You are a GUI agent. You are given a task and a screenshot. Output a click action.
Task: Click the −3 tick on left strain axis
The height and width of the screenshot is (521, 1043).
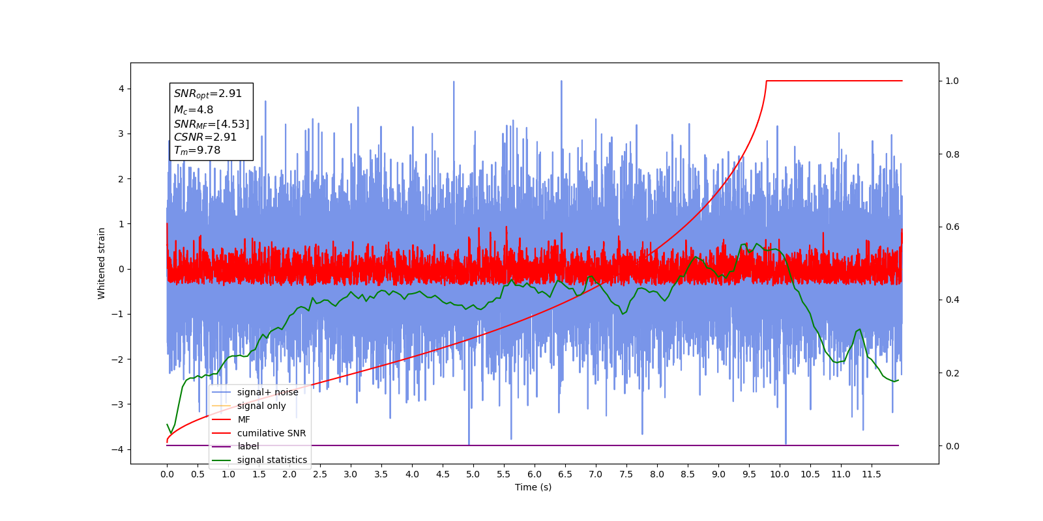117,404
